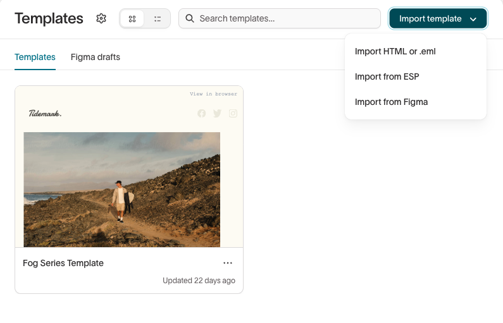Toggle the Import template dropdown button

[438, 18]
